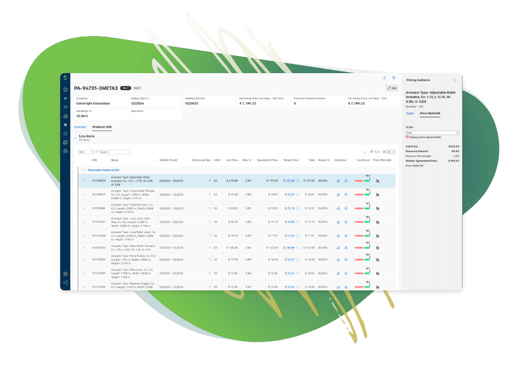Toggle Display price adjustments checkbox
The image size is (525, 368).
pos(407,137)
